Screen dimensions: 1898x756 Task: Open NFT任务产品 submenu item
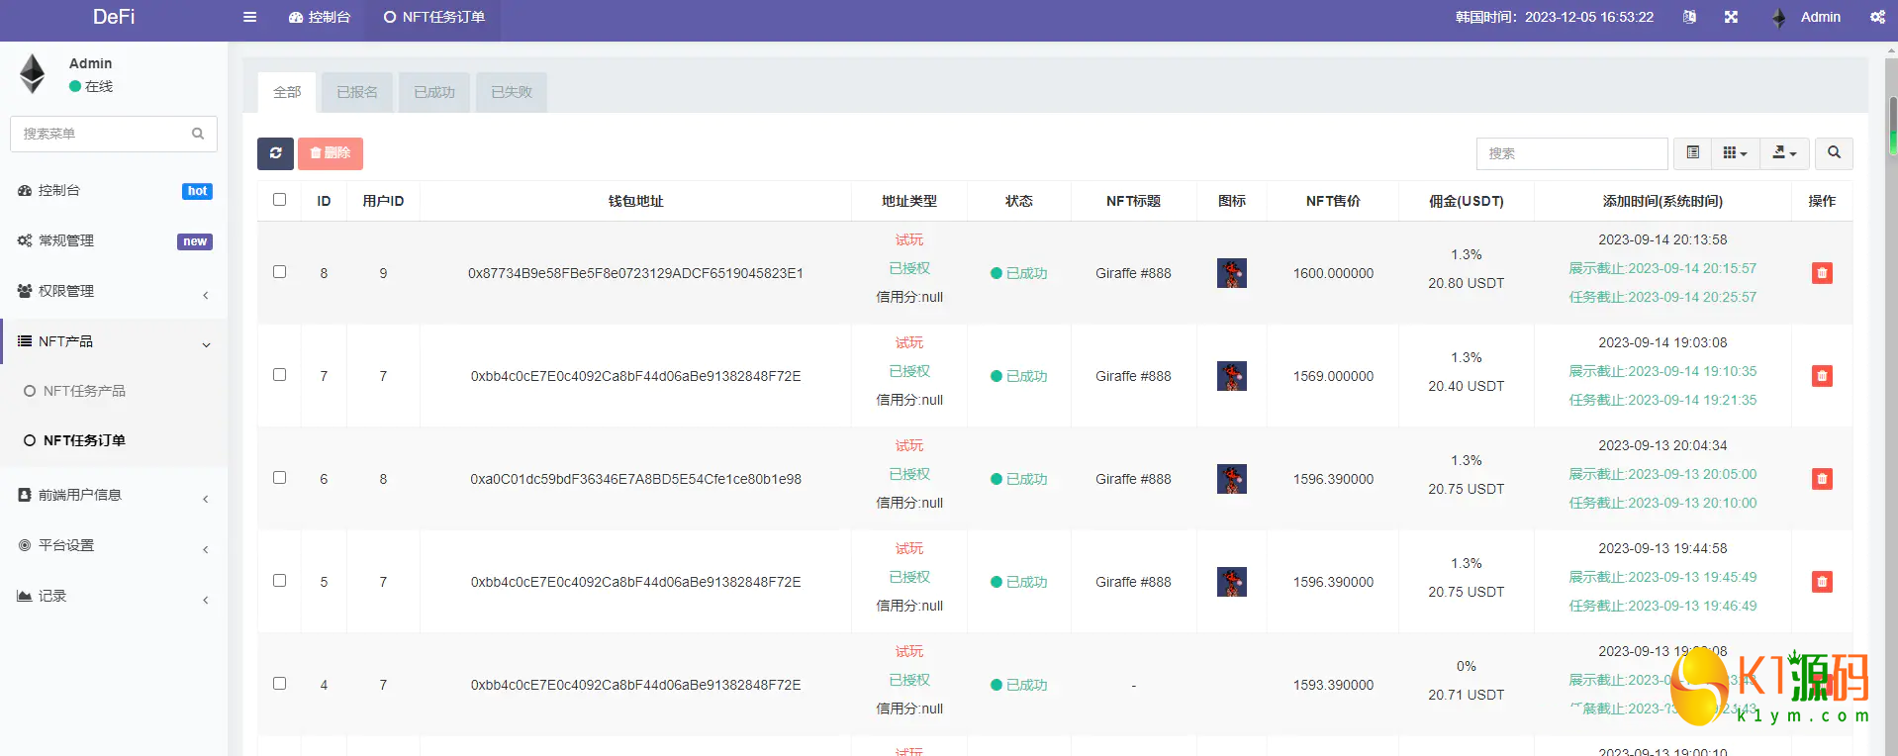coord(114,391)
